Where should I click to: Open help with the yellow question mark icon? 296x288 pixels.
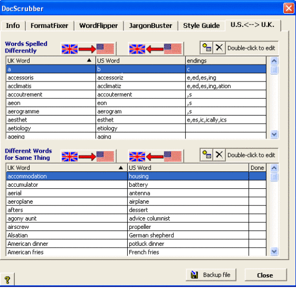pos(7,280)
